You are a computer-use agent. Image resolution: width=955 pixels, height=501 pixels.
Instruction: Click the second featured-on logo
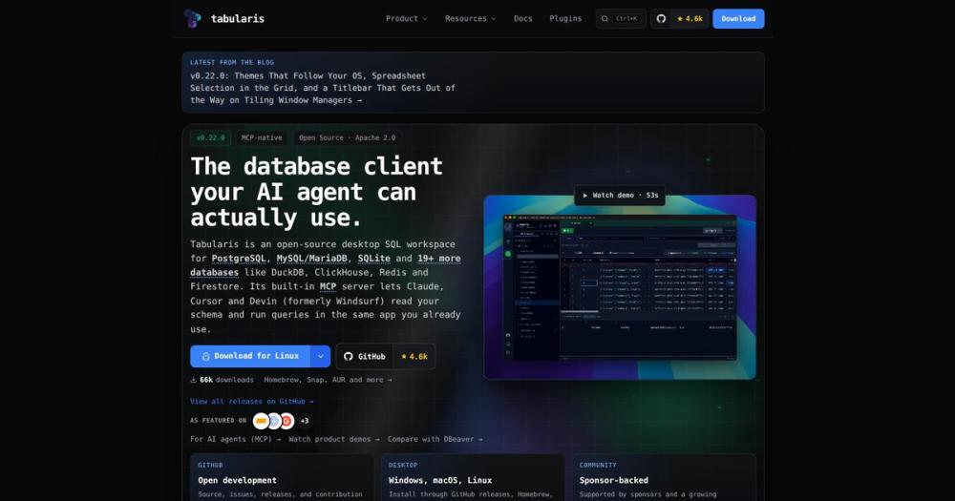pos(274,421)
